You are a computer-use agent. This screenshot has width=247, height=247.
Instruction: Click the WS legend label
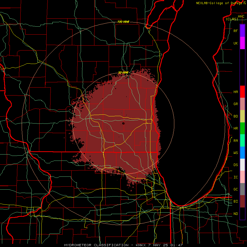236,153
